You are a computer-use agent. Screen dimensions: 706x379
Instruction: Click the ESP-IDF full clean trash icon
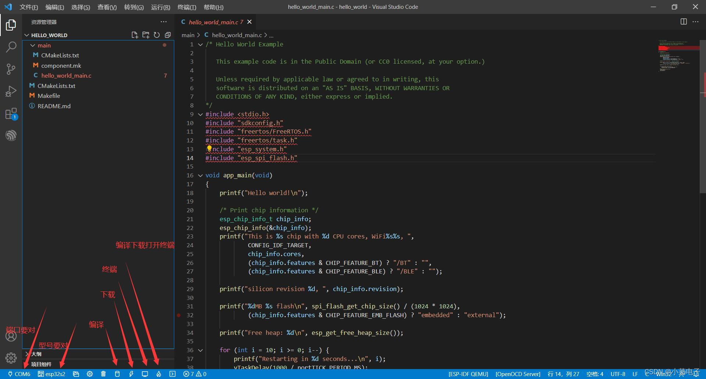click(x=103, y=374)
